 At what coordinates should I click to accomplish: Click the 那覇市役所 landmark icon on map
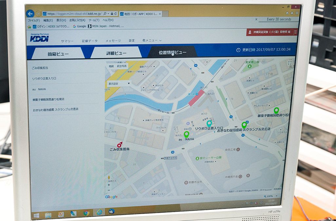[186, 183]
